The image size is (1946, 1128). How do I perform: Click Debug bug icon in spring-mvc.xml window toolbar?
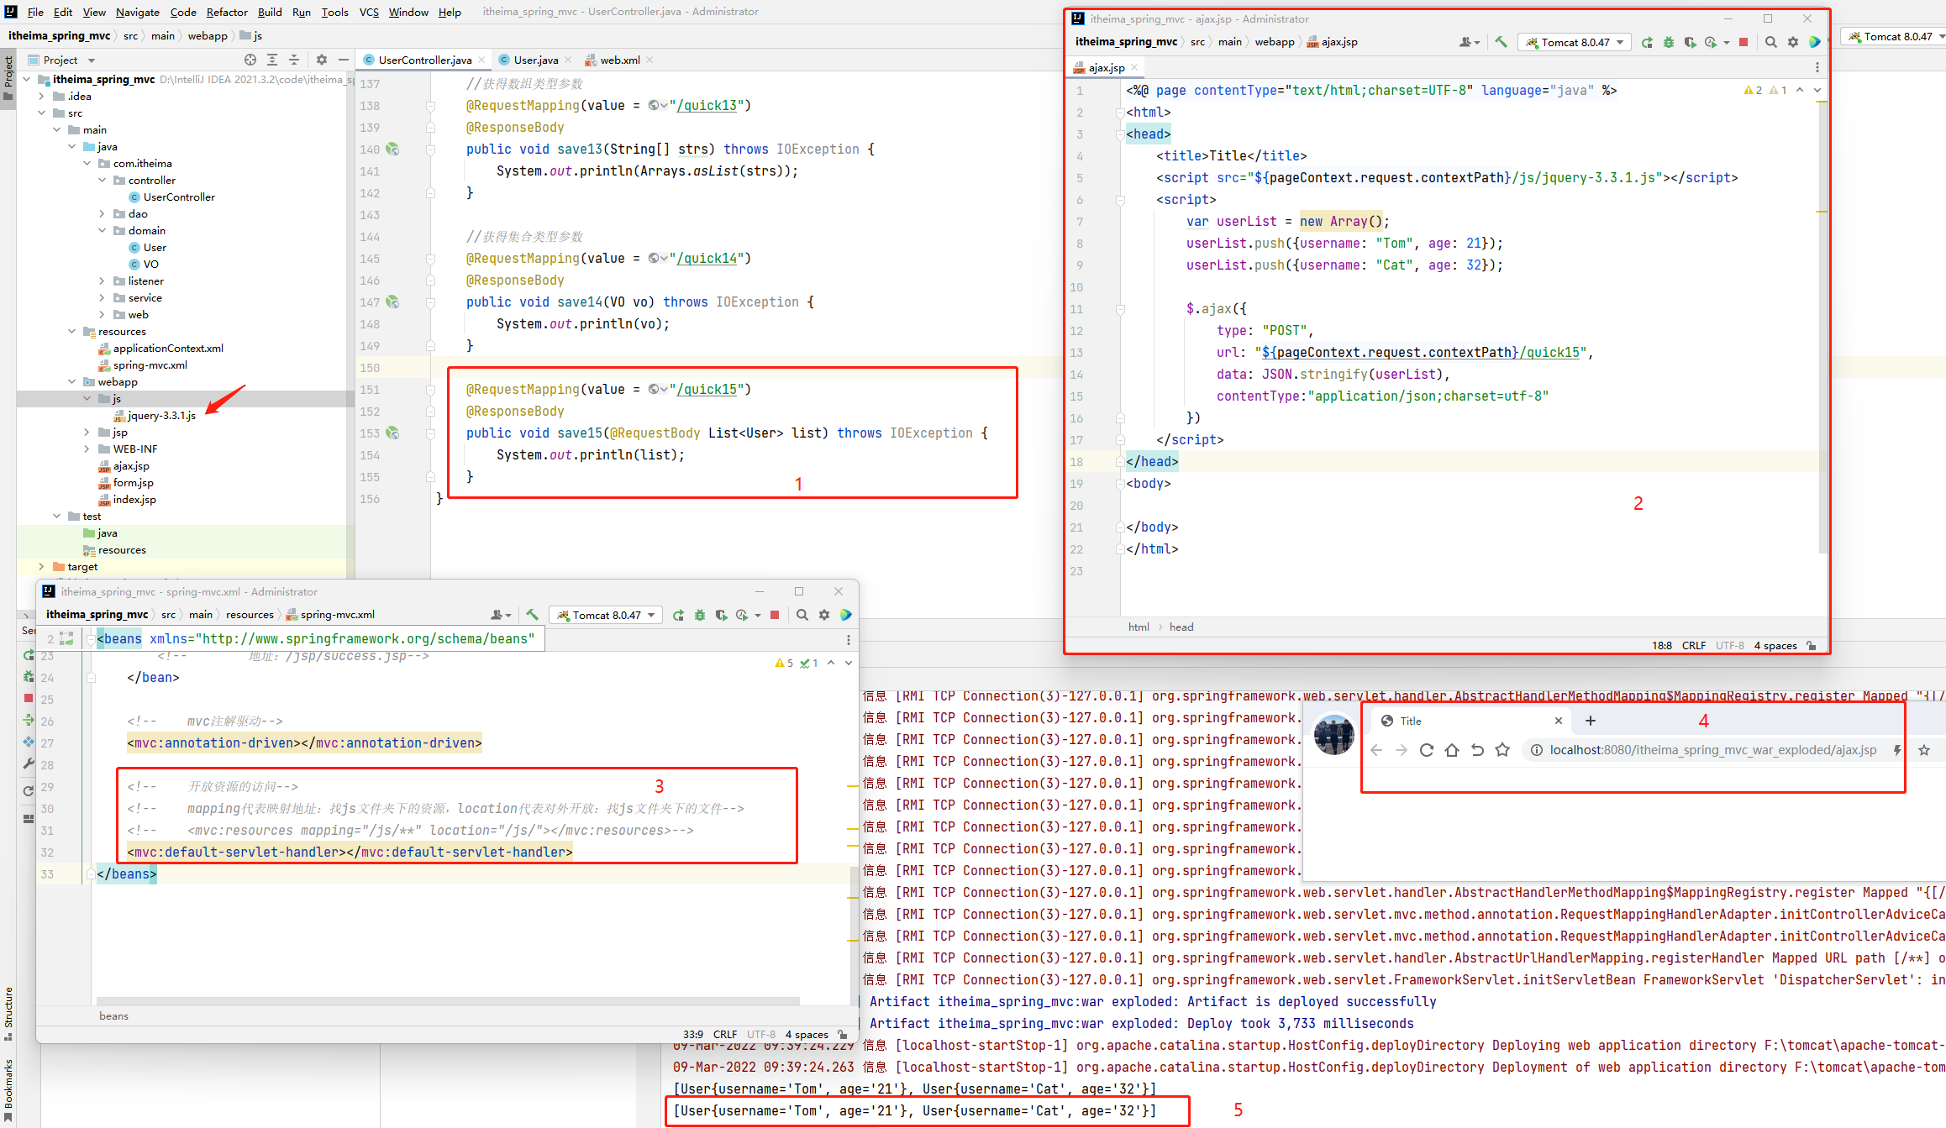point(700,615)
